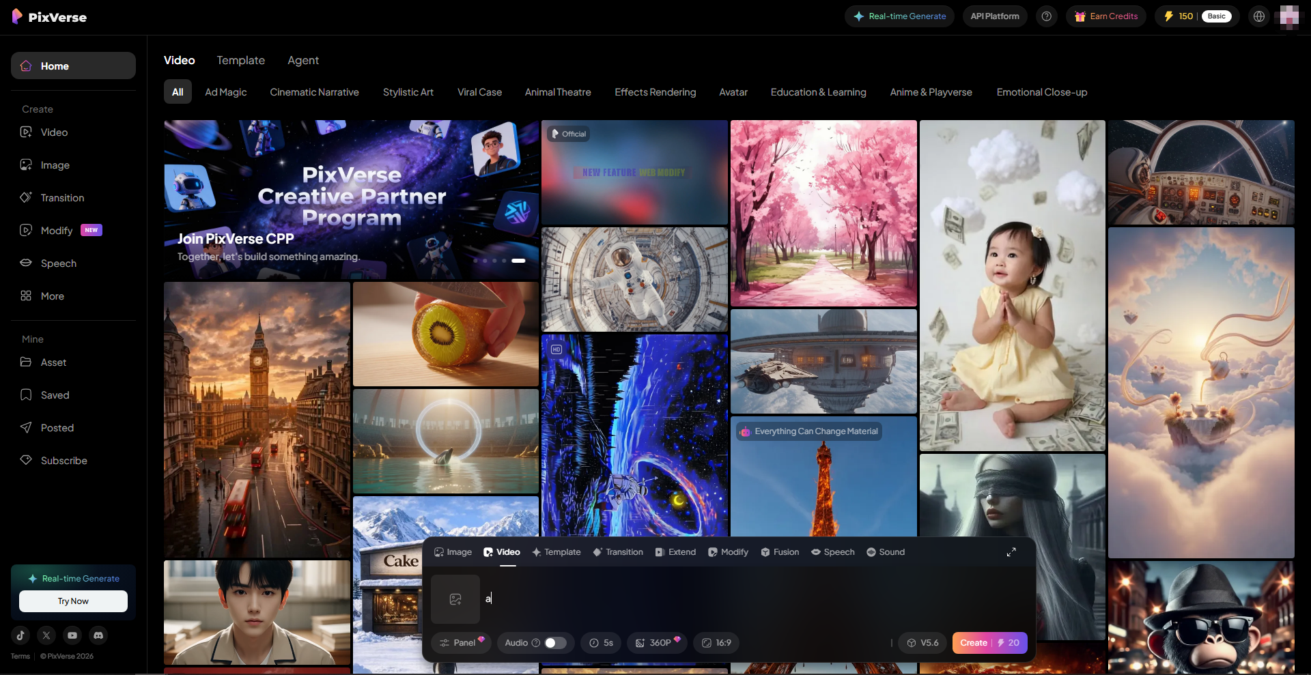Click the Try Now button

(x=73, y=601)
